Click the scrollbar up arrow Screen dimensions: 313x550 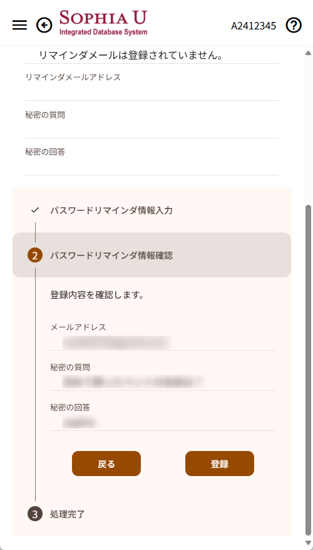pyautogui.click(x=308, y=53)
